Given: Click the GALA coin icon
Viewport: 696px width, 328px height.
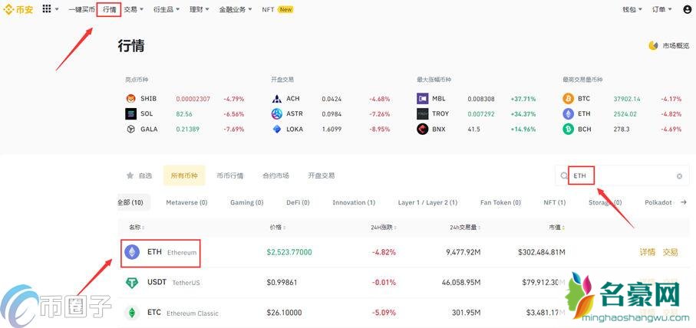Looking at the screenshot, I should (x=130, y=129).
